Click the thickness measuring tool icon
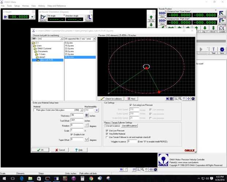This screenshot has height=182, width=227. [x=87, y=115]
